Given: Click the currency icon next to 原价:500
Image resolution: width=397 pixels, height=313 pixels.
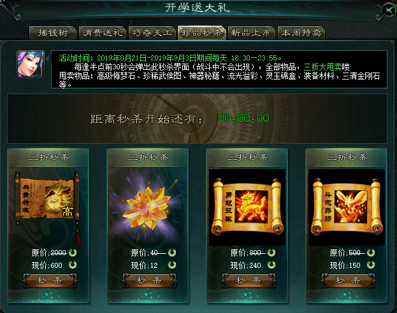Looking at the screenshot, I should (x=371, y=253).
